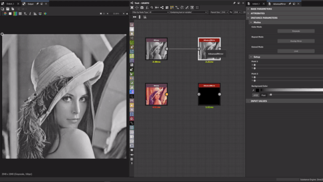Click the save image icon in 2D view toolbar
The height and width of the screenshot is (182, 323).
click(x=8, y=9)
